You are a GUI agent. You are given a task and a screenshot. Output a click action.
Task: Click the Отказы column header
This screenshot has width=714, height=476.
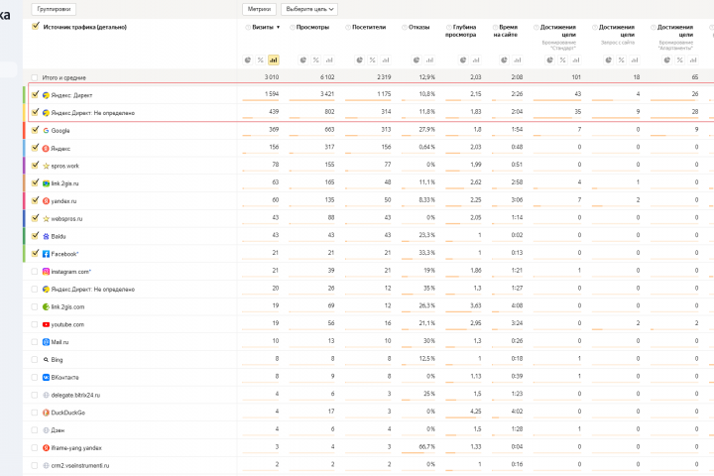[418, 27]
